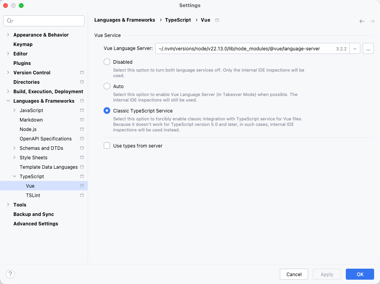
Task: Go to TypeScript in the breadcrumb
Action: (x=178, y=20)
